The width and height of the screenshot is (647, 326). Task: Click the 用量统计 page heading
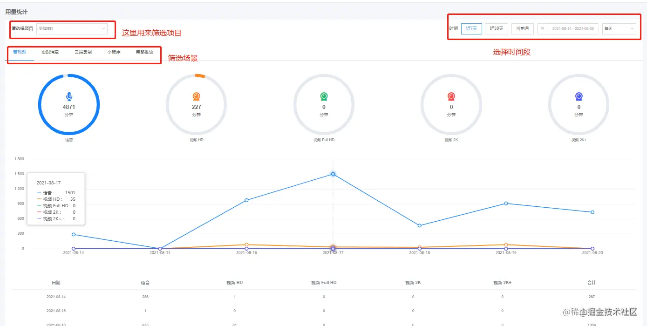tap(16, 12)
